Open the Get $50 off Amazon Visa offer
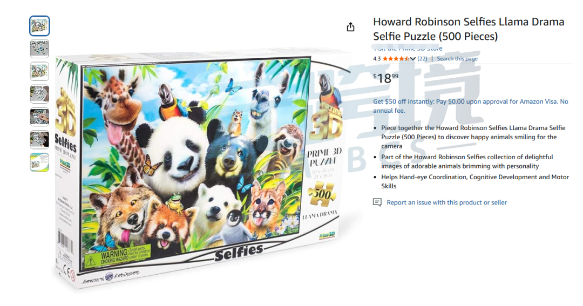This screenshot has width=583, height=306. 470,106
